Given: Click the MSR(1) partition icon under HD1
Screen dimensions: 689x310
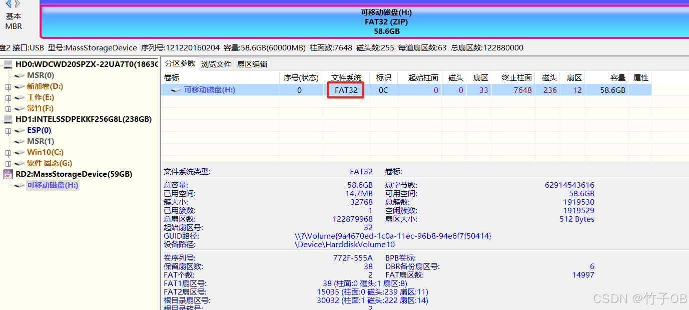Looking at the screenshot, I should tap(19, 141).
